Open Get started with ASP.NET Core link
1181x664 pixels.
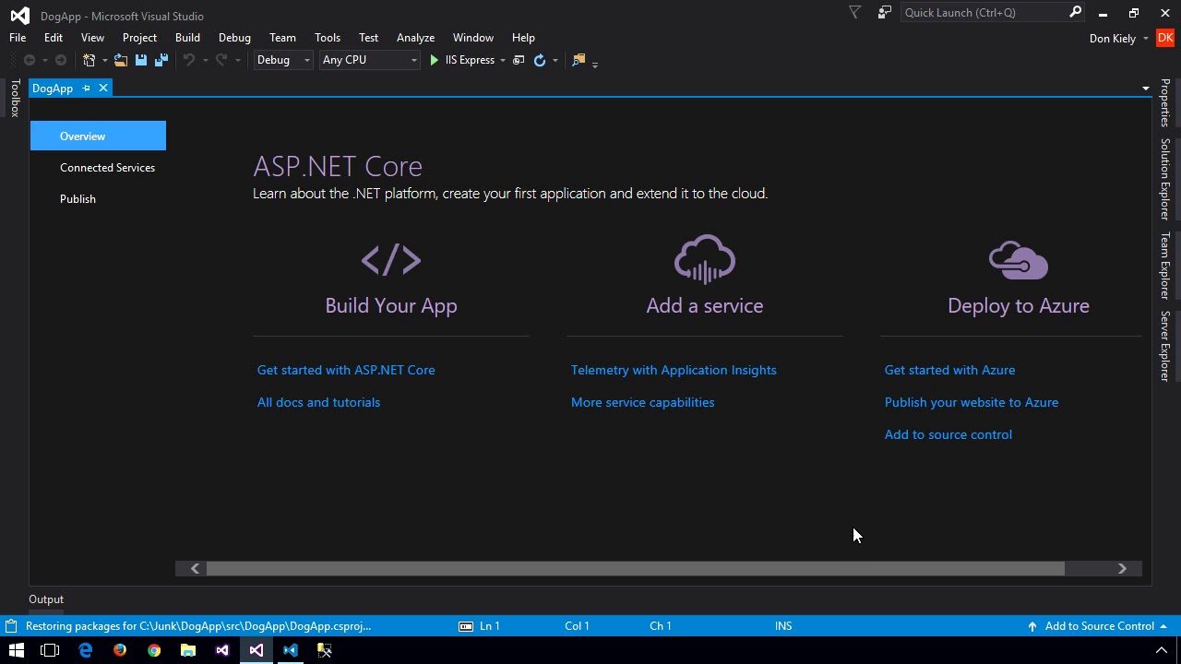pyautogui.click(x=346, y=370)
